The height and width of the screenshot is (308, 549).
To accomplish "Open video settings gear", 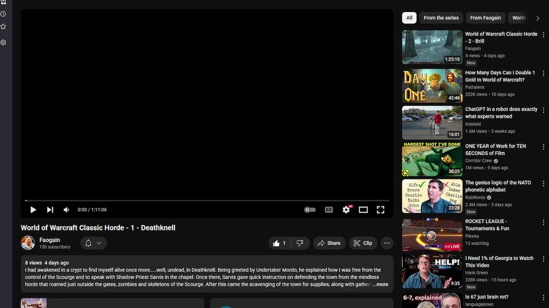I will 347,210.
